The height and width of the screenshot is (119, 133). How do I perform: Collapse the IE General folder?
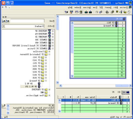(x=46, y=81)
